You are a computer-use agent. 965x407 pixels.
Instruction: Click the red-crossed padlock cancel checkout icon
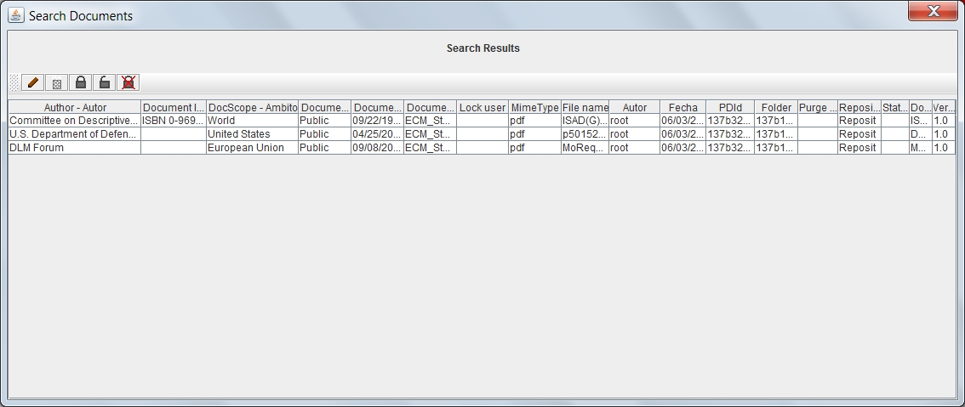128,82
